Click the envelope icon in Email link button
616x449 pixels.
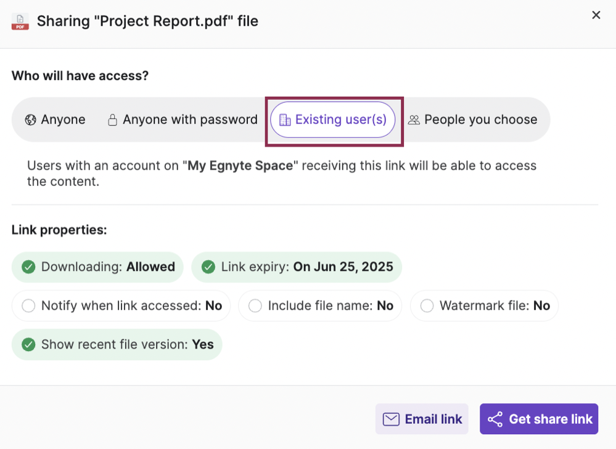point(391,419)
